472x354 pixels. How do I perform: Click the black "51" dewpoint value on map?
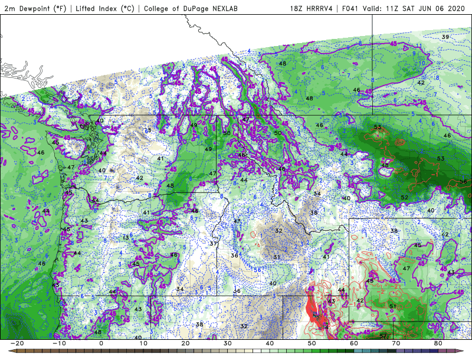393,306
